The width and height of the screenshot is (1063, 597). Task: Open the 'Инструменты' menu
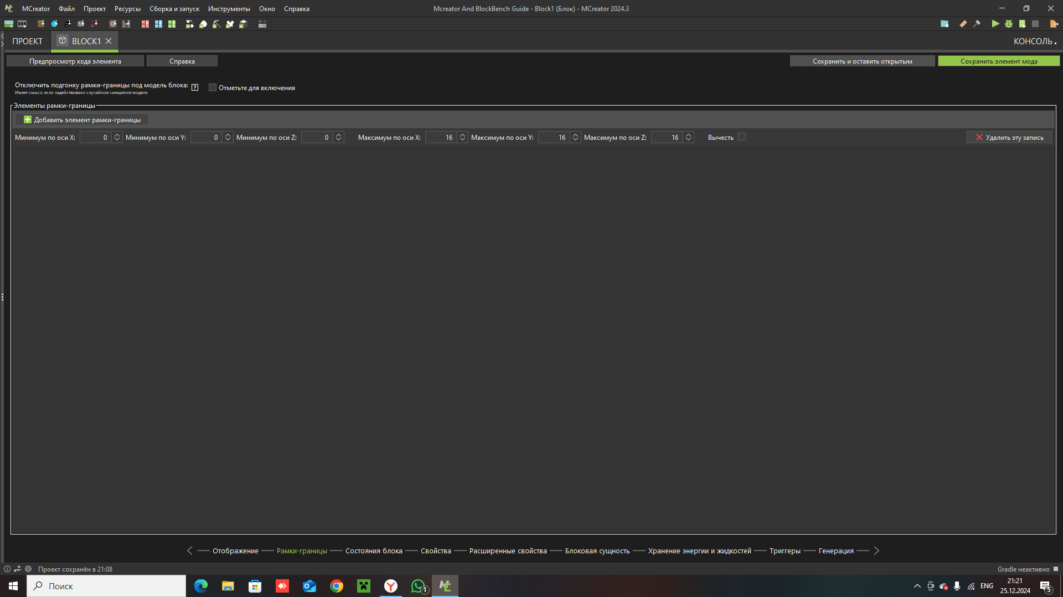tap(229, 9)
